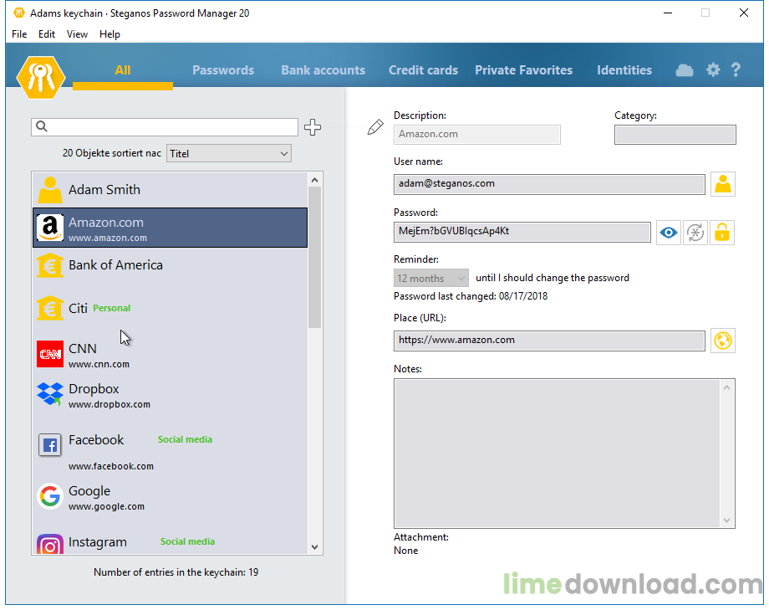Click the plus icon to add entry
This screenshot has height=610, width=769.
tap(313, 127)
